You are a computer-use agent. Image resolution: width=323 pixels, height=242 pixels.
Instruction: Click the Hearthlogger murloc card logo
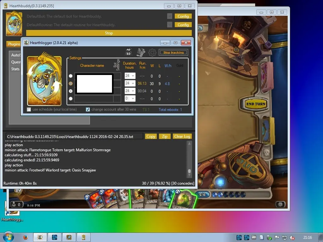click(44, 79)
